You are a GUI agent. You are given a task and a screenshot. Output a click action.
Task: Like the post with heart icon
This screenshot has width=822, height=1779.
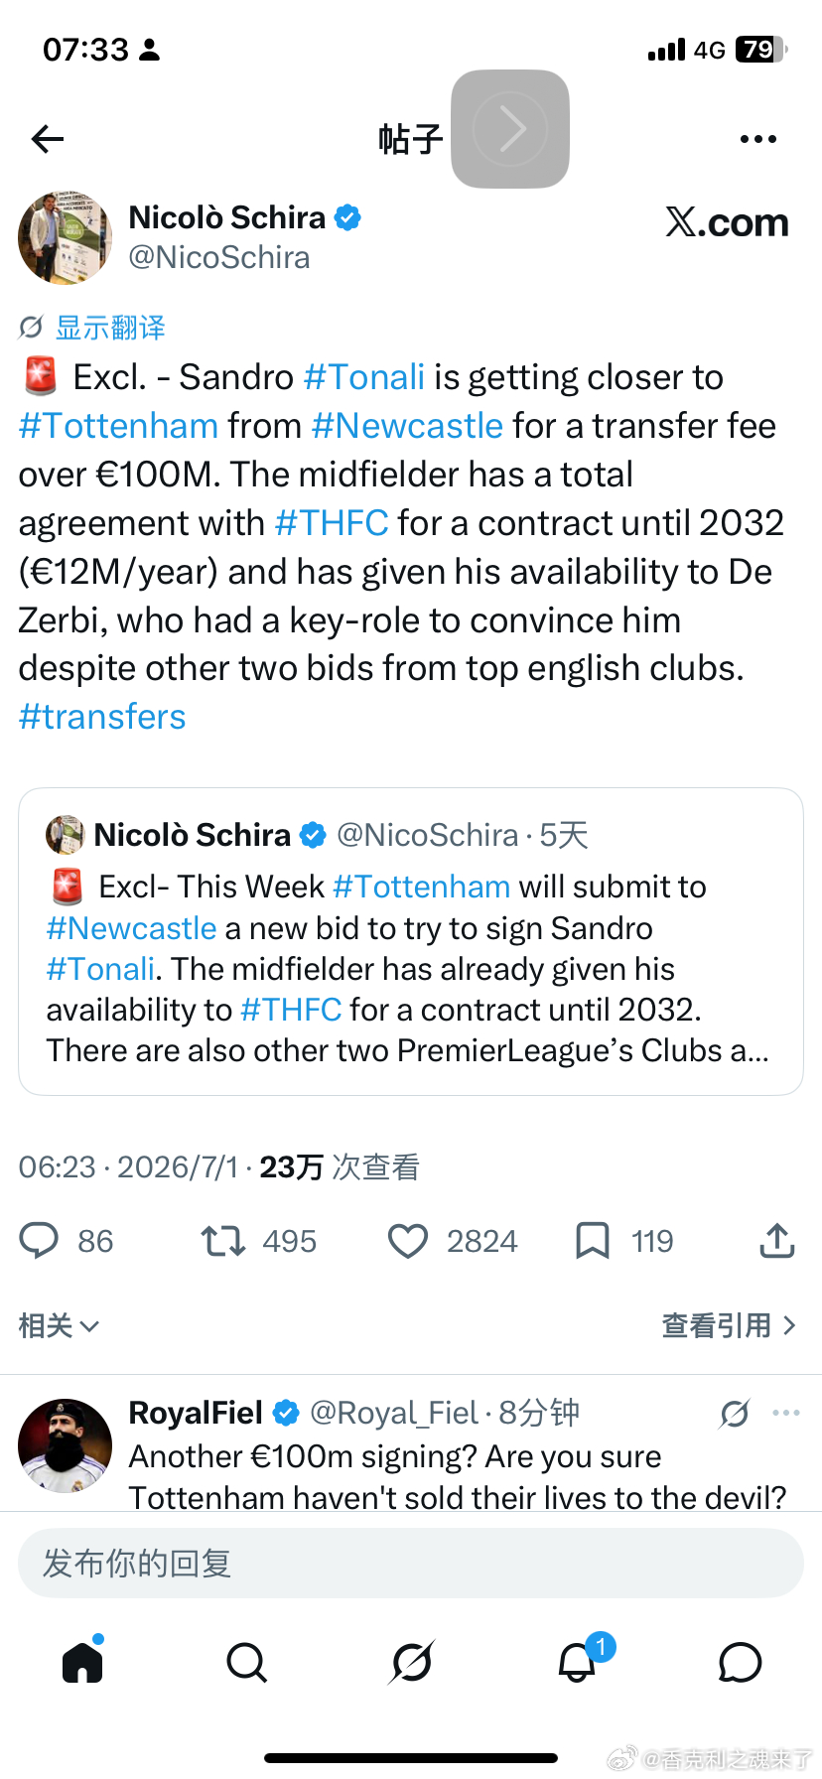point(407,1241)
